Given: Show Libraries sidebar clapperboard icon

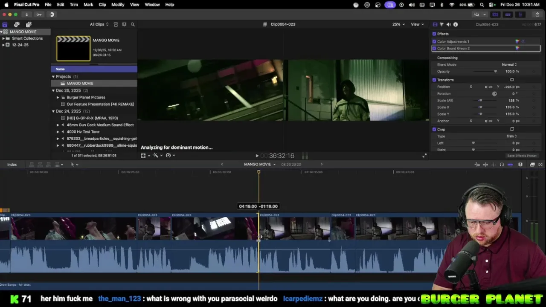Looking at the screenshot, I should tap(5, 24).
